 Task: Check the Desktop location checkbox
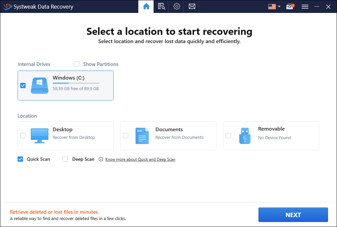pos(23,136)
